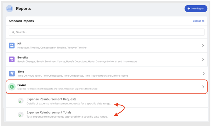Create a New Report
Image resolution: width=211 pixels, height=127 pixels.
196,9
